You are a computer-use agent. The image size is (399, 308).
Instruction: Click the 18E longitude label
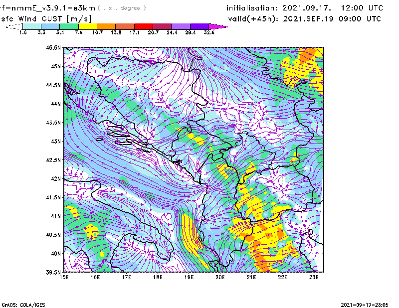click(x=158, y=277)
